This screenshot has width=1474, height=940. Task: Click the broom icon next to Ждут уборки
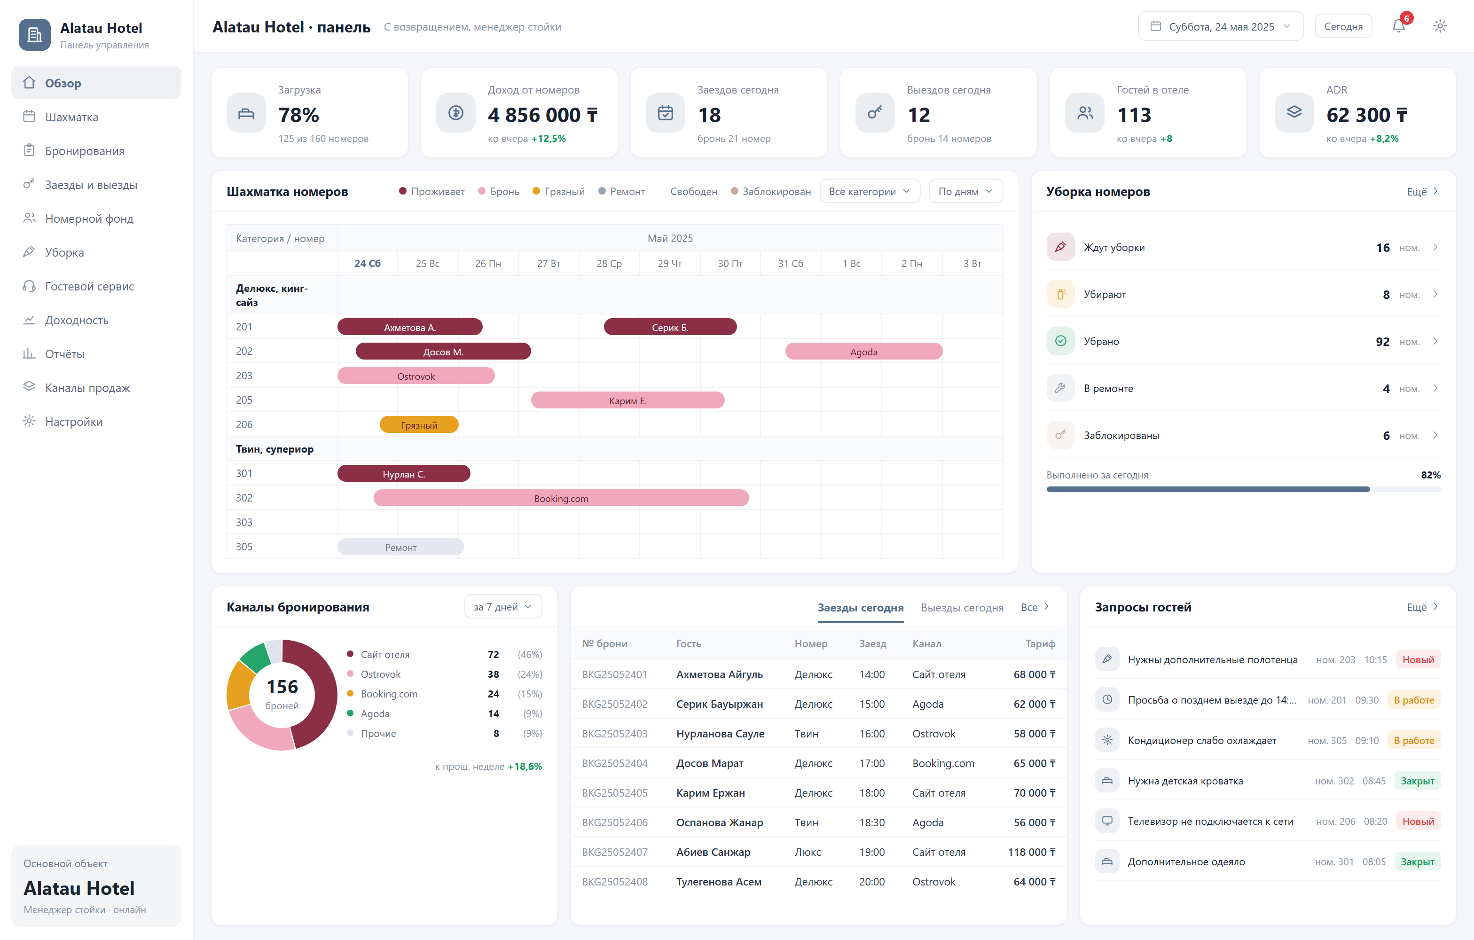1061,247
